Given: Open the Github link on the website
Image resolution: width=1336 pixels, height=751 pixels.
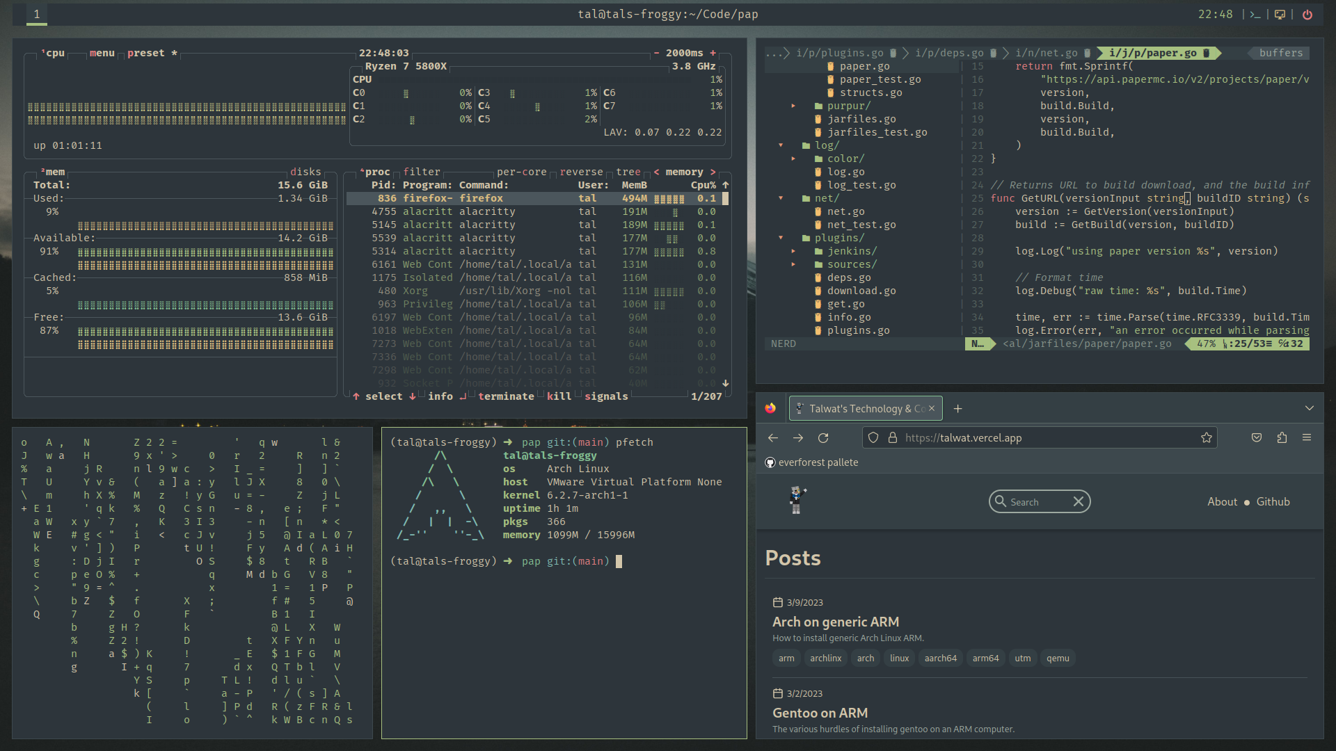Looking at the screenshot, I should [x=1273, y=501].
